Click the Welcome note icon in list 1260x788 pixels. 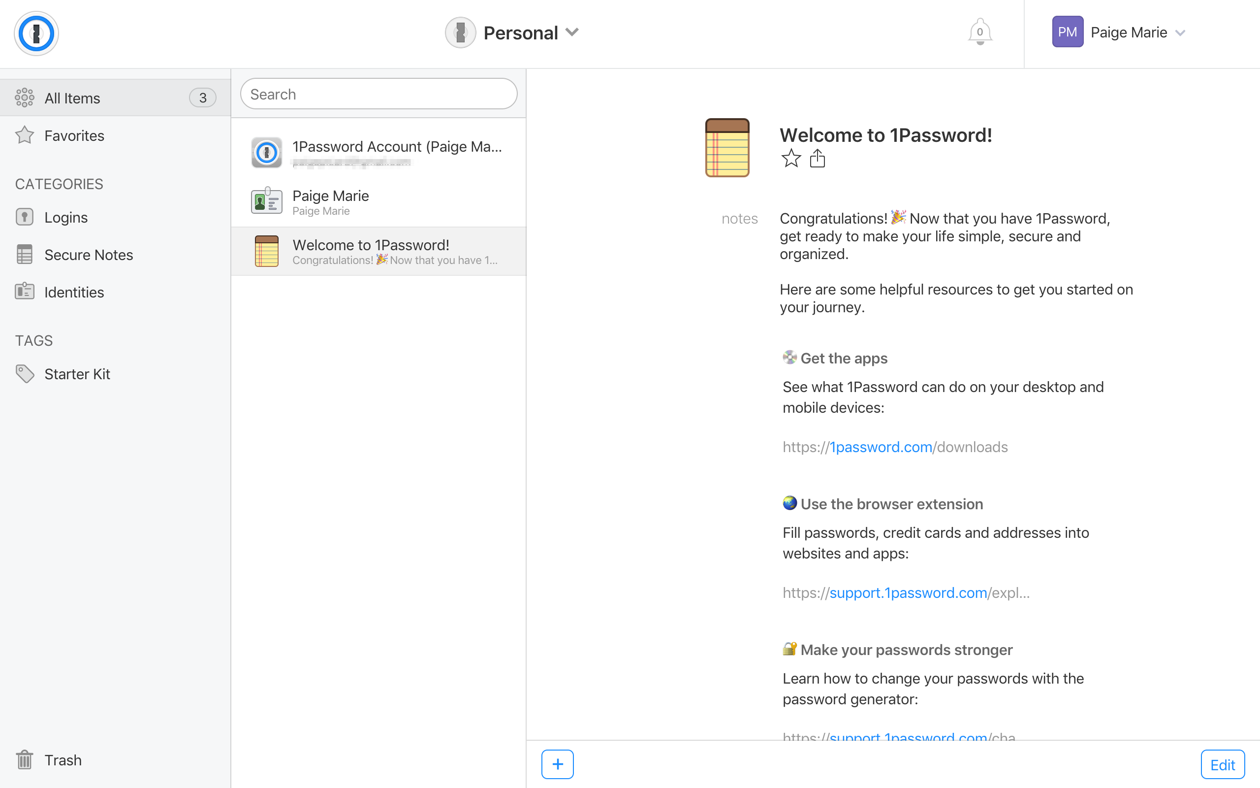267,251
